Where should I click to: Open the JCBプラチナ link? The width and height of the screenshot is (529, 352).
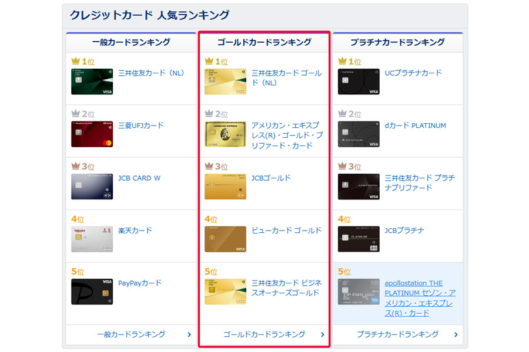[404, 231]
